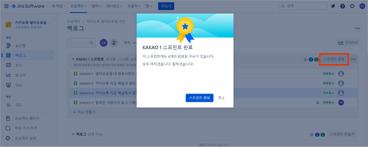Click the CK assignee avatar on KAKAO-3
The width and height of the screenshot is (368, 147).
pos(341,103)
